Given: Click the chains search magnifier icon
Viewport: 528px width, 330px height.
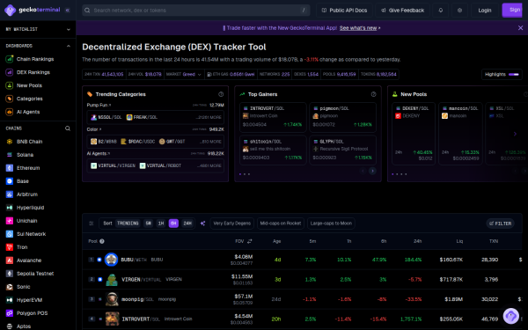Looking at the screenshot, I should coord(68,128).
